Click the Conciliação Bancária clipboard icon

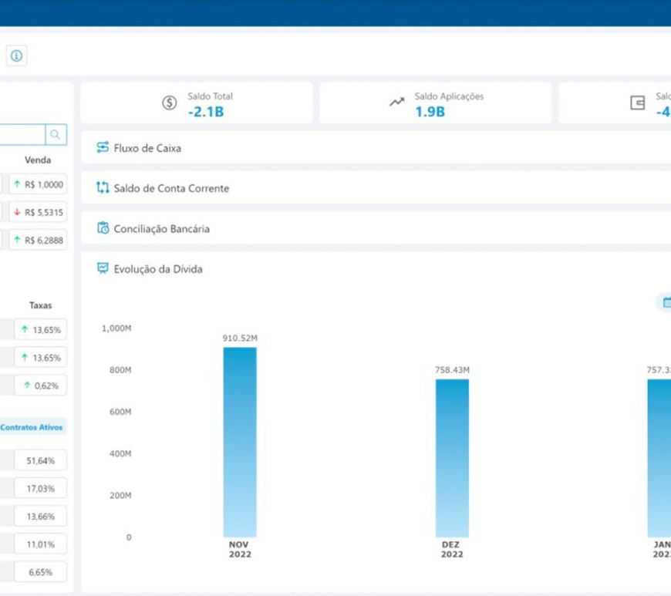pyautogui.click(x=103, y=228)
